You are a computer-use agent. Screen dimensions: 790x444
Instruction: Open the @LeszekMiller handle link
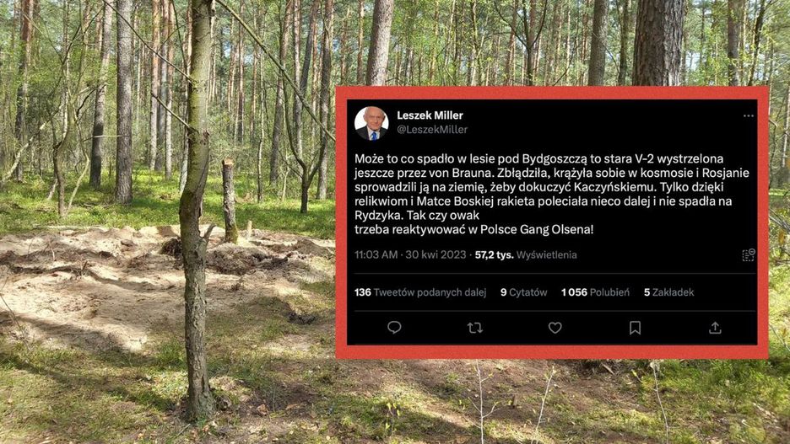(x=432, y=130)
